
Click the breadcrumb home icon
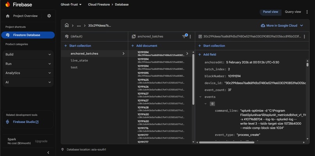click(x=67, y=25)
